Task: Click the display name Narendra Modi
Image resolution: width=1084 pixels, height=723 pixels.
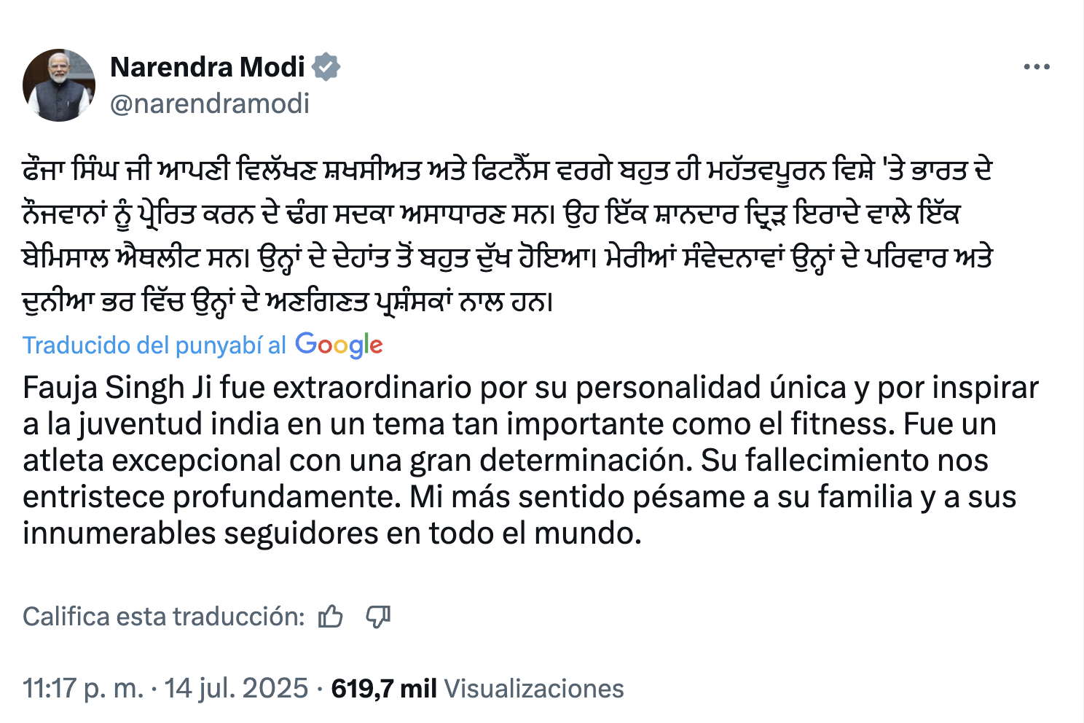Action: click(x=207, y=67)
